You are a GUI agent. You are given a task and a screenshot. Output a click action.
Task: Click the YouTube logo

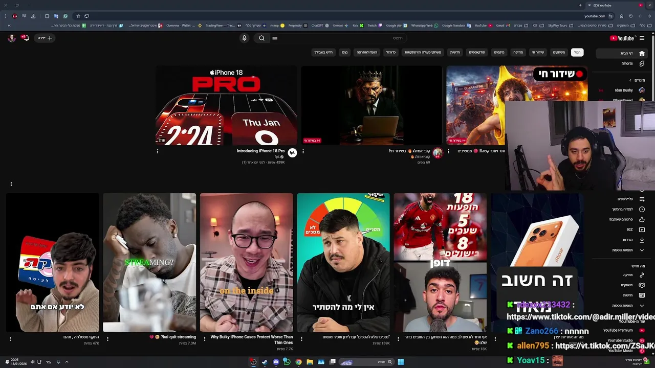tap(622, 38)
